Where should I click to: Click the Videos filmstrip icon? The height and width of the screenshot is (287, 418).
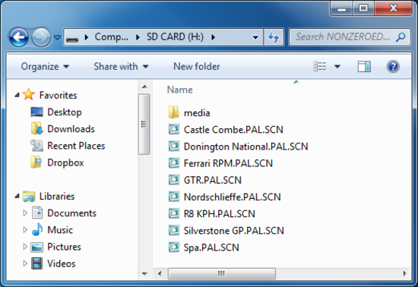tap(36, 263)
